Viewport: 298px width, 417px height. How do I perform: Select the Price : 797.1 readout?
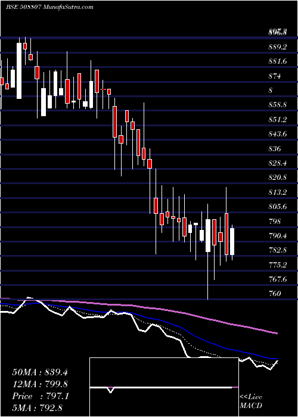(41, 396)
